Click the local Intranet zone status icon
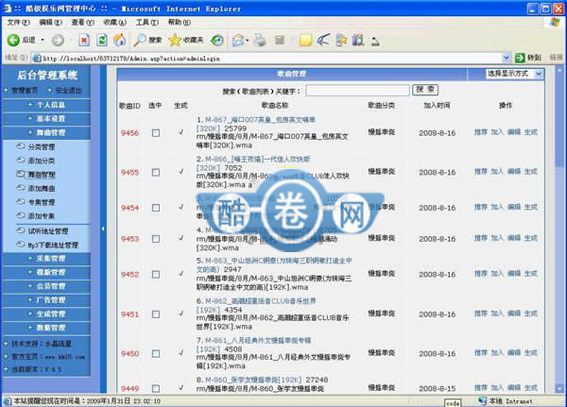The height and width of the screenshot is (407, 567). [482, 400]
